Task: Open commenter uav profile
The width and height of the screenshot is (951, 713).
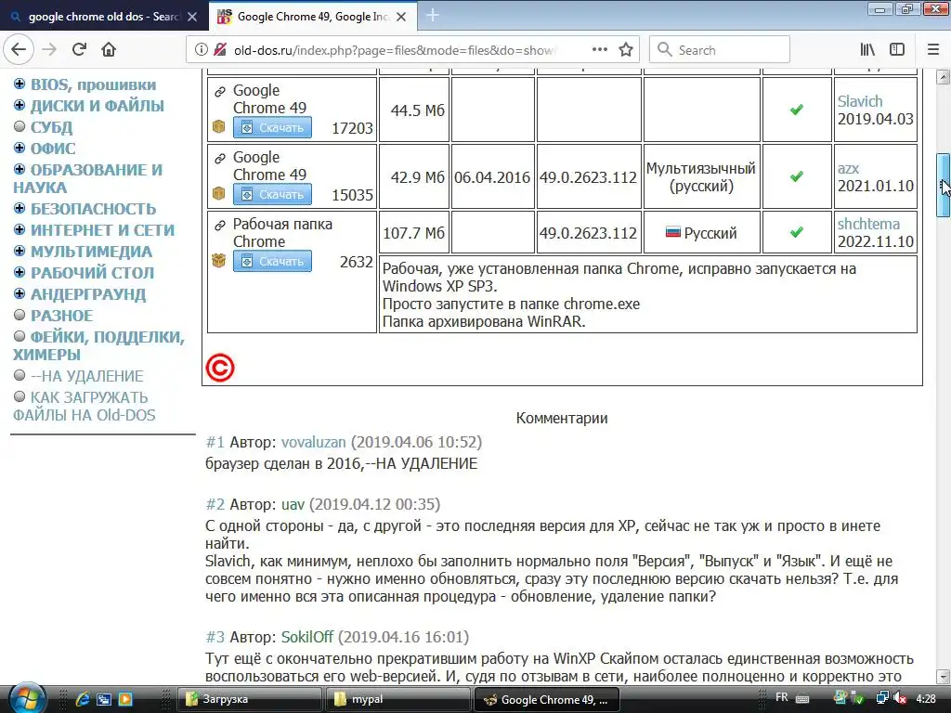Action: click(293, 504)
